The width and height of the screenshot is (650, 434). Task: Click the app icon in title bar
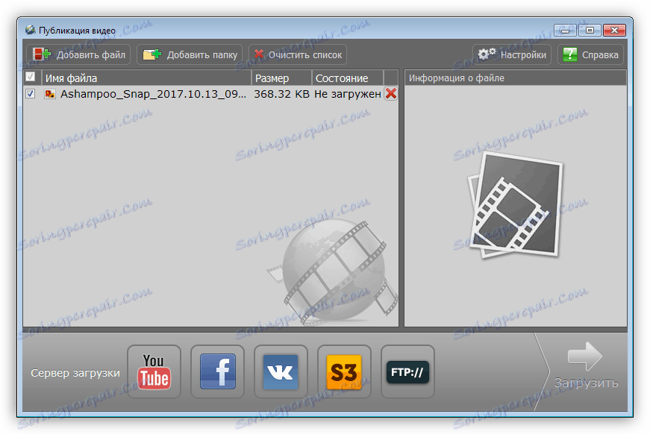[31, 31]
